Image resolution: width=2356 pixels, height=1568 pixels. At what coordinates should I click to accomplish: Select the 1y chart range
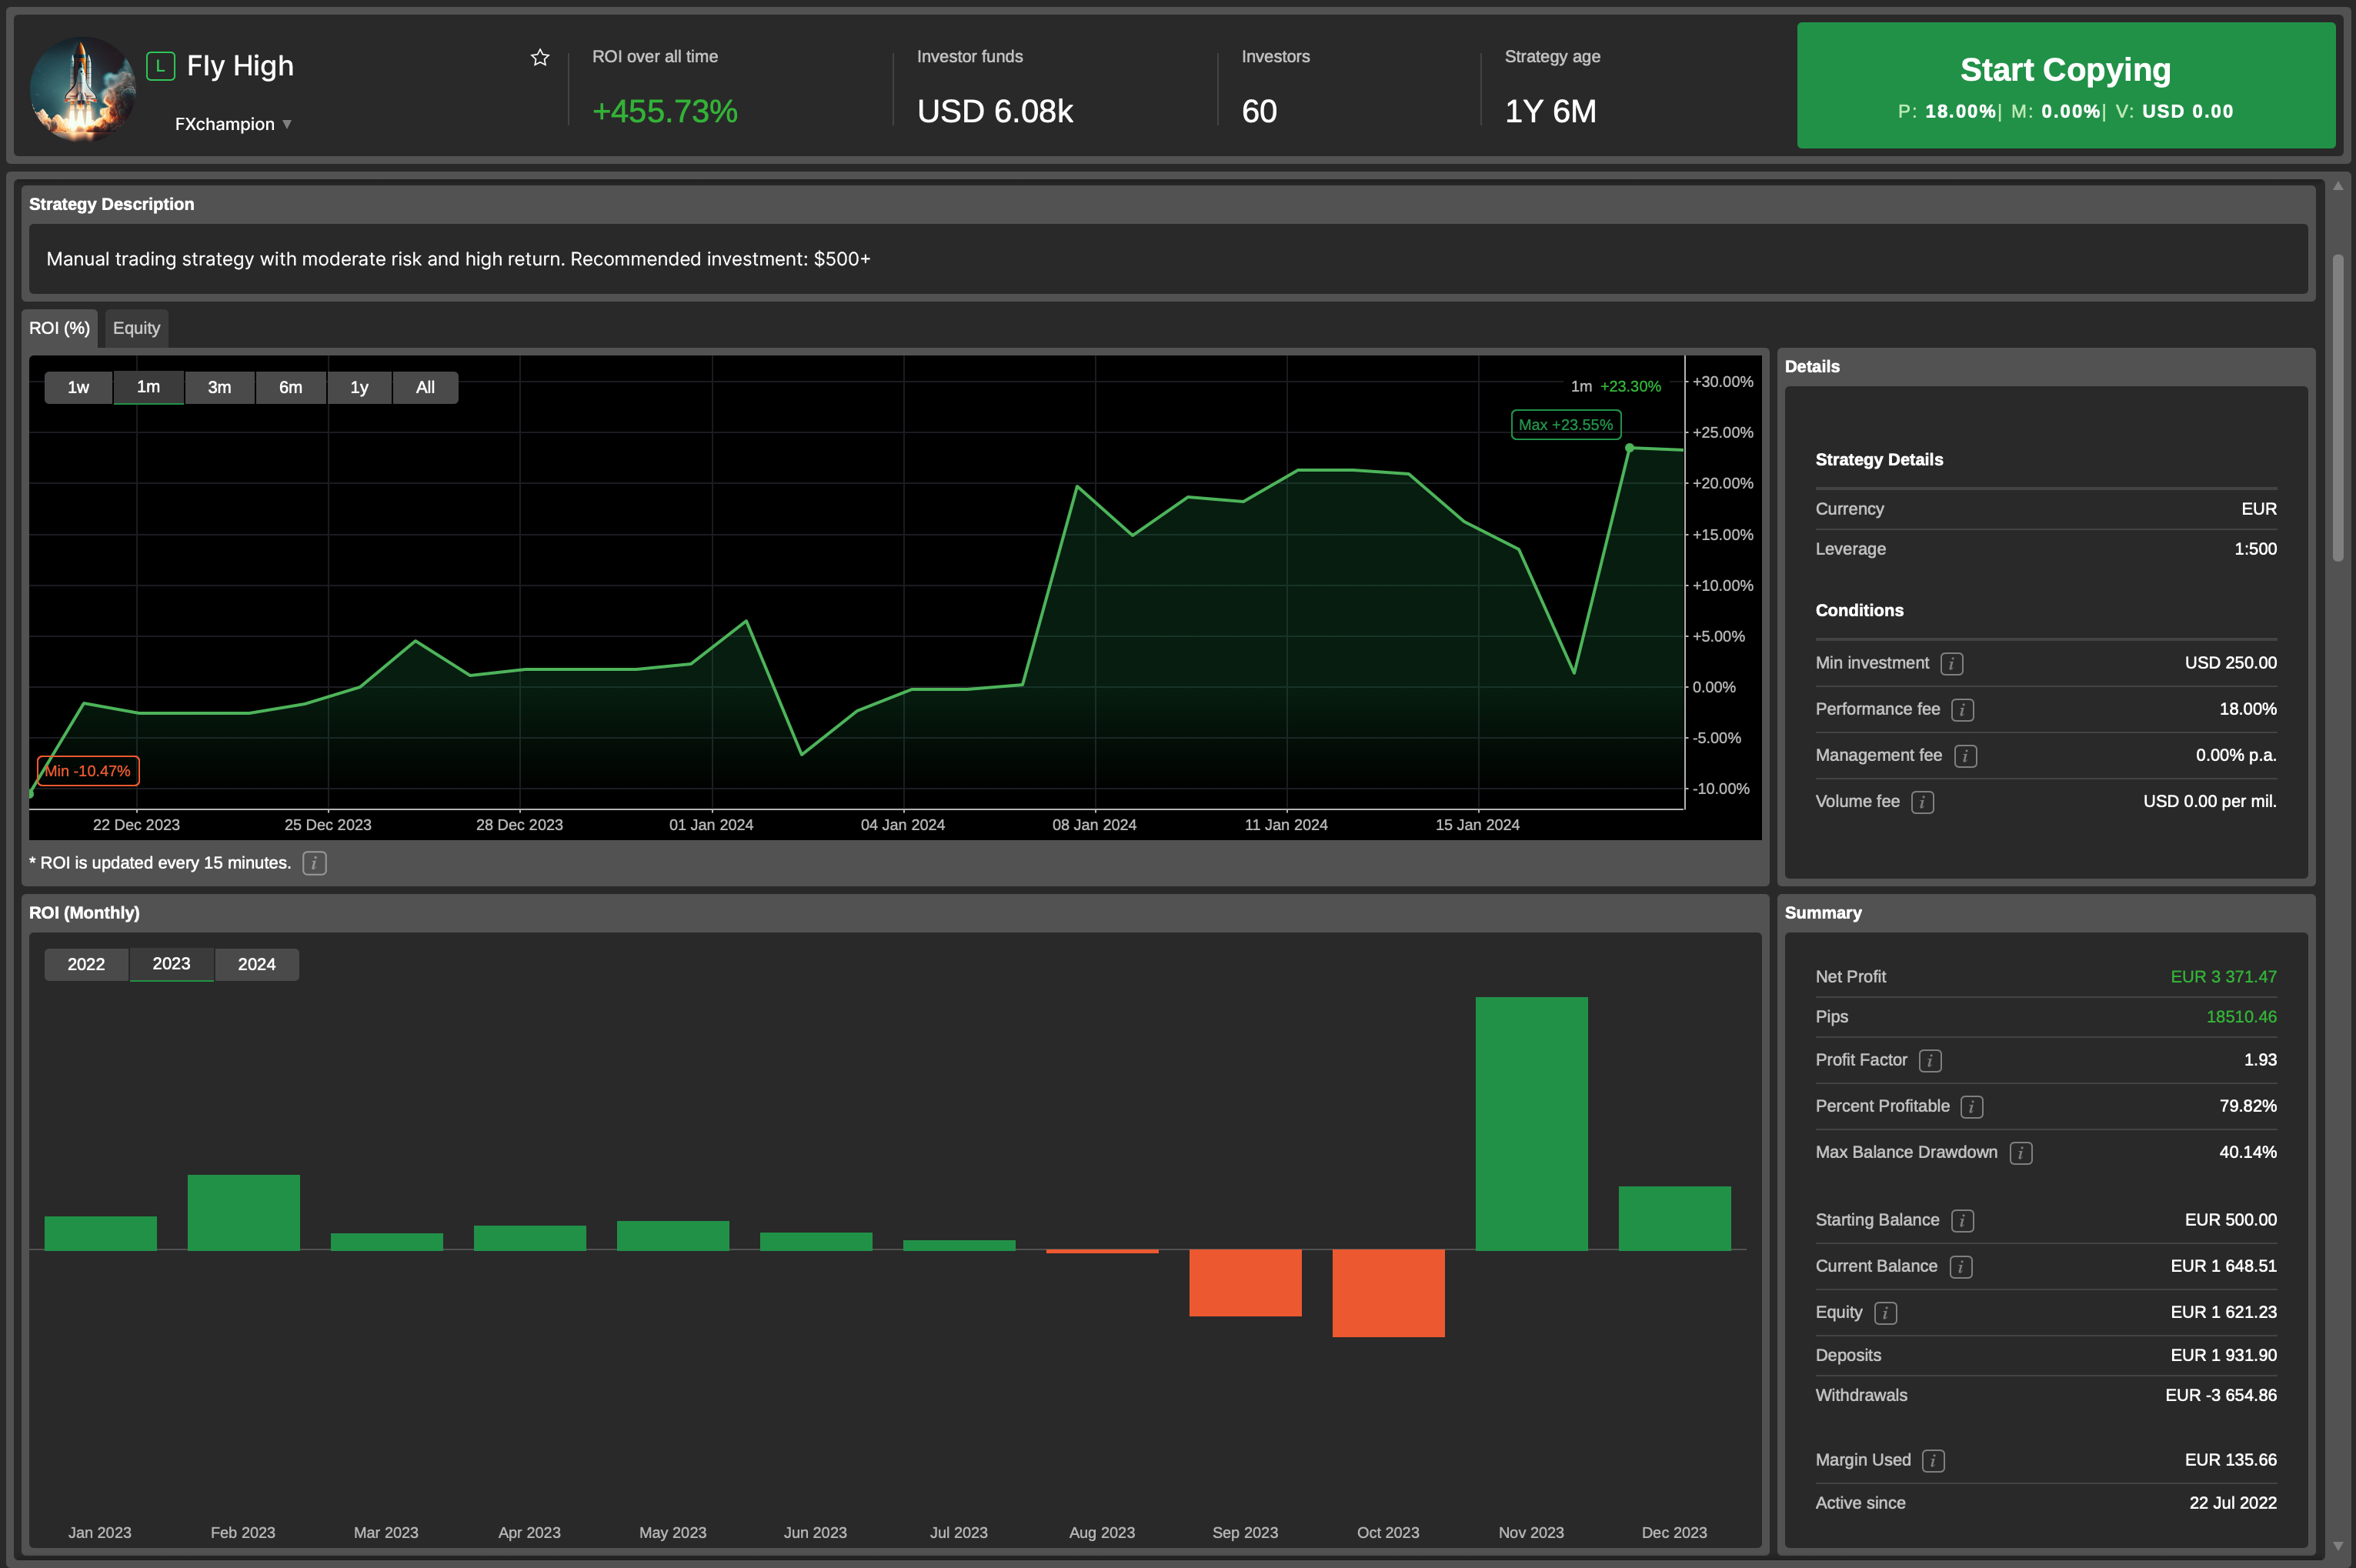(x=359, y=387)
